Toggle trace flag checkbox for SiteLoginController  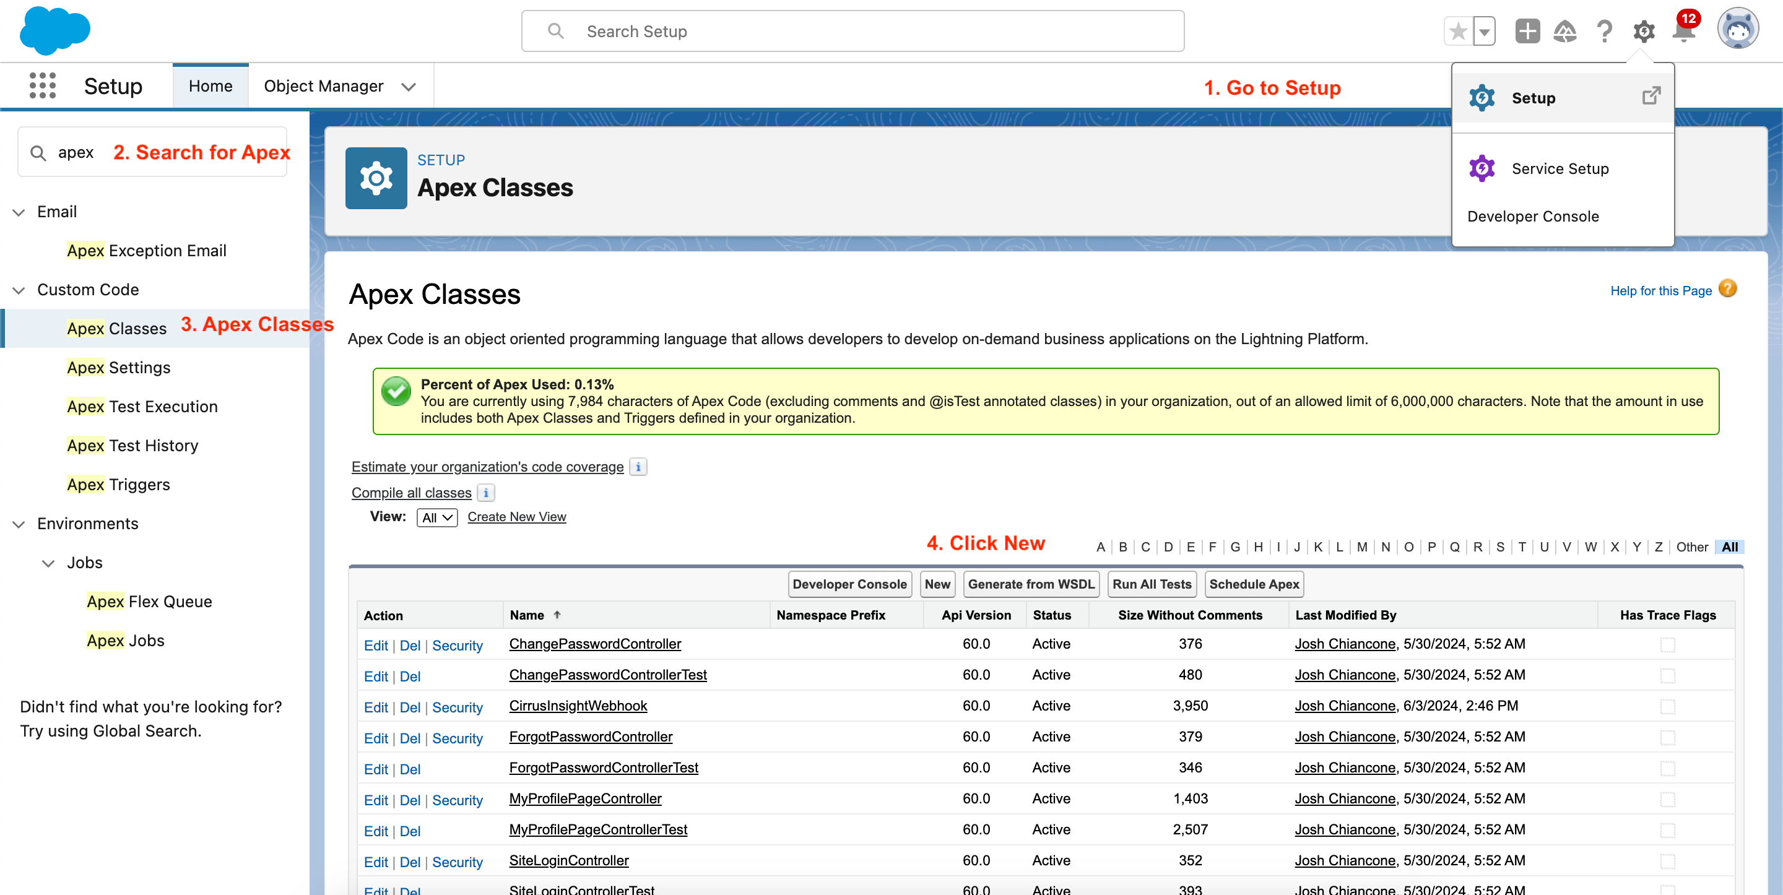(1667, 862)
